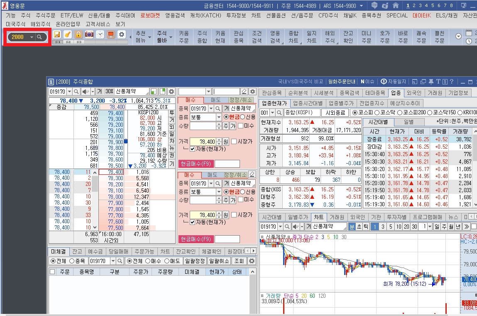
Task: Open stock code 019170 dropdown in 주식종합 header
Action: tap(69, 92)
